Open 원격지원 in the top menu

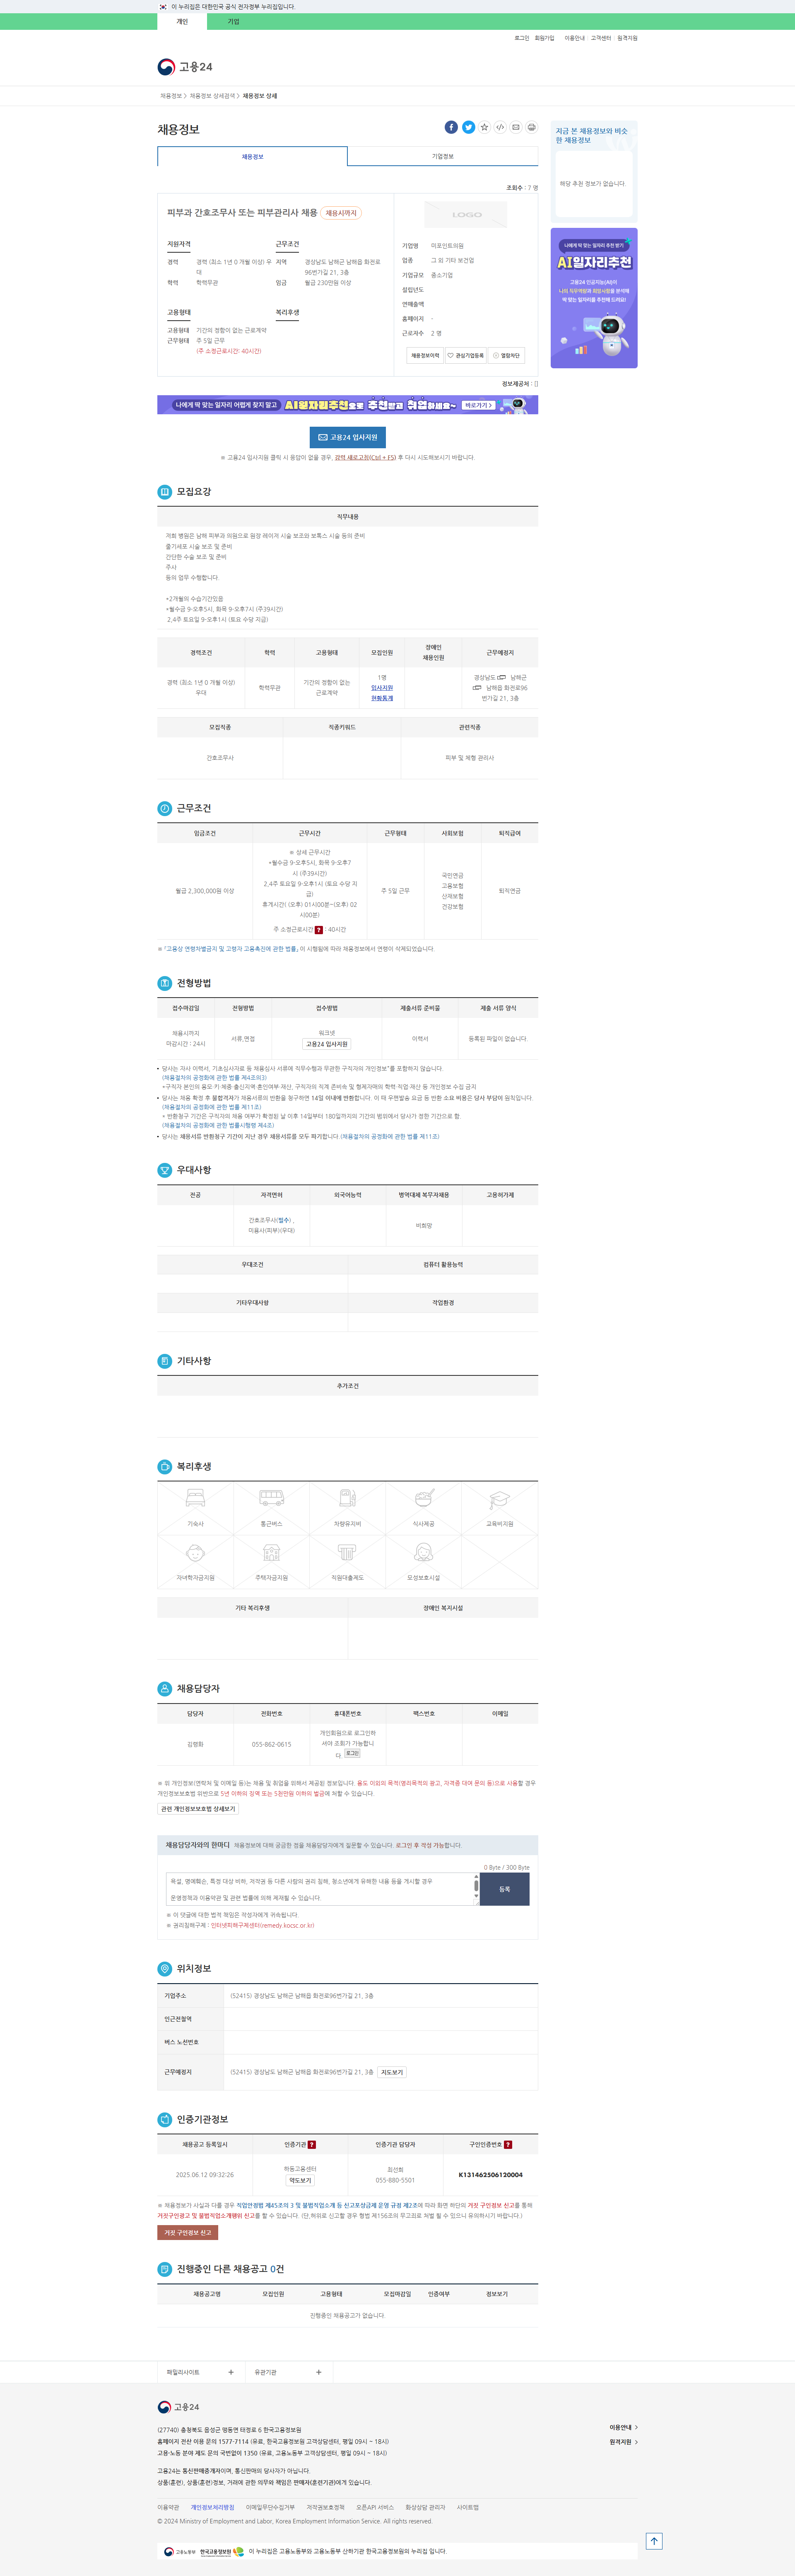pos(627,38)
